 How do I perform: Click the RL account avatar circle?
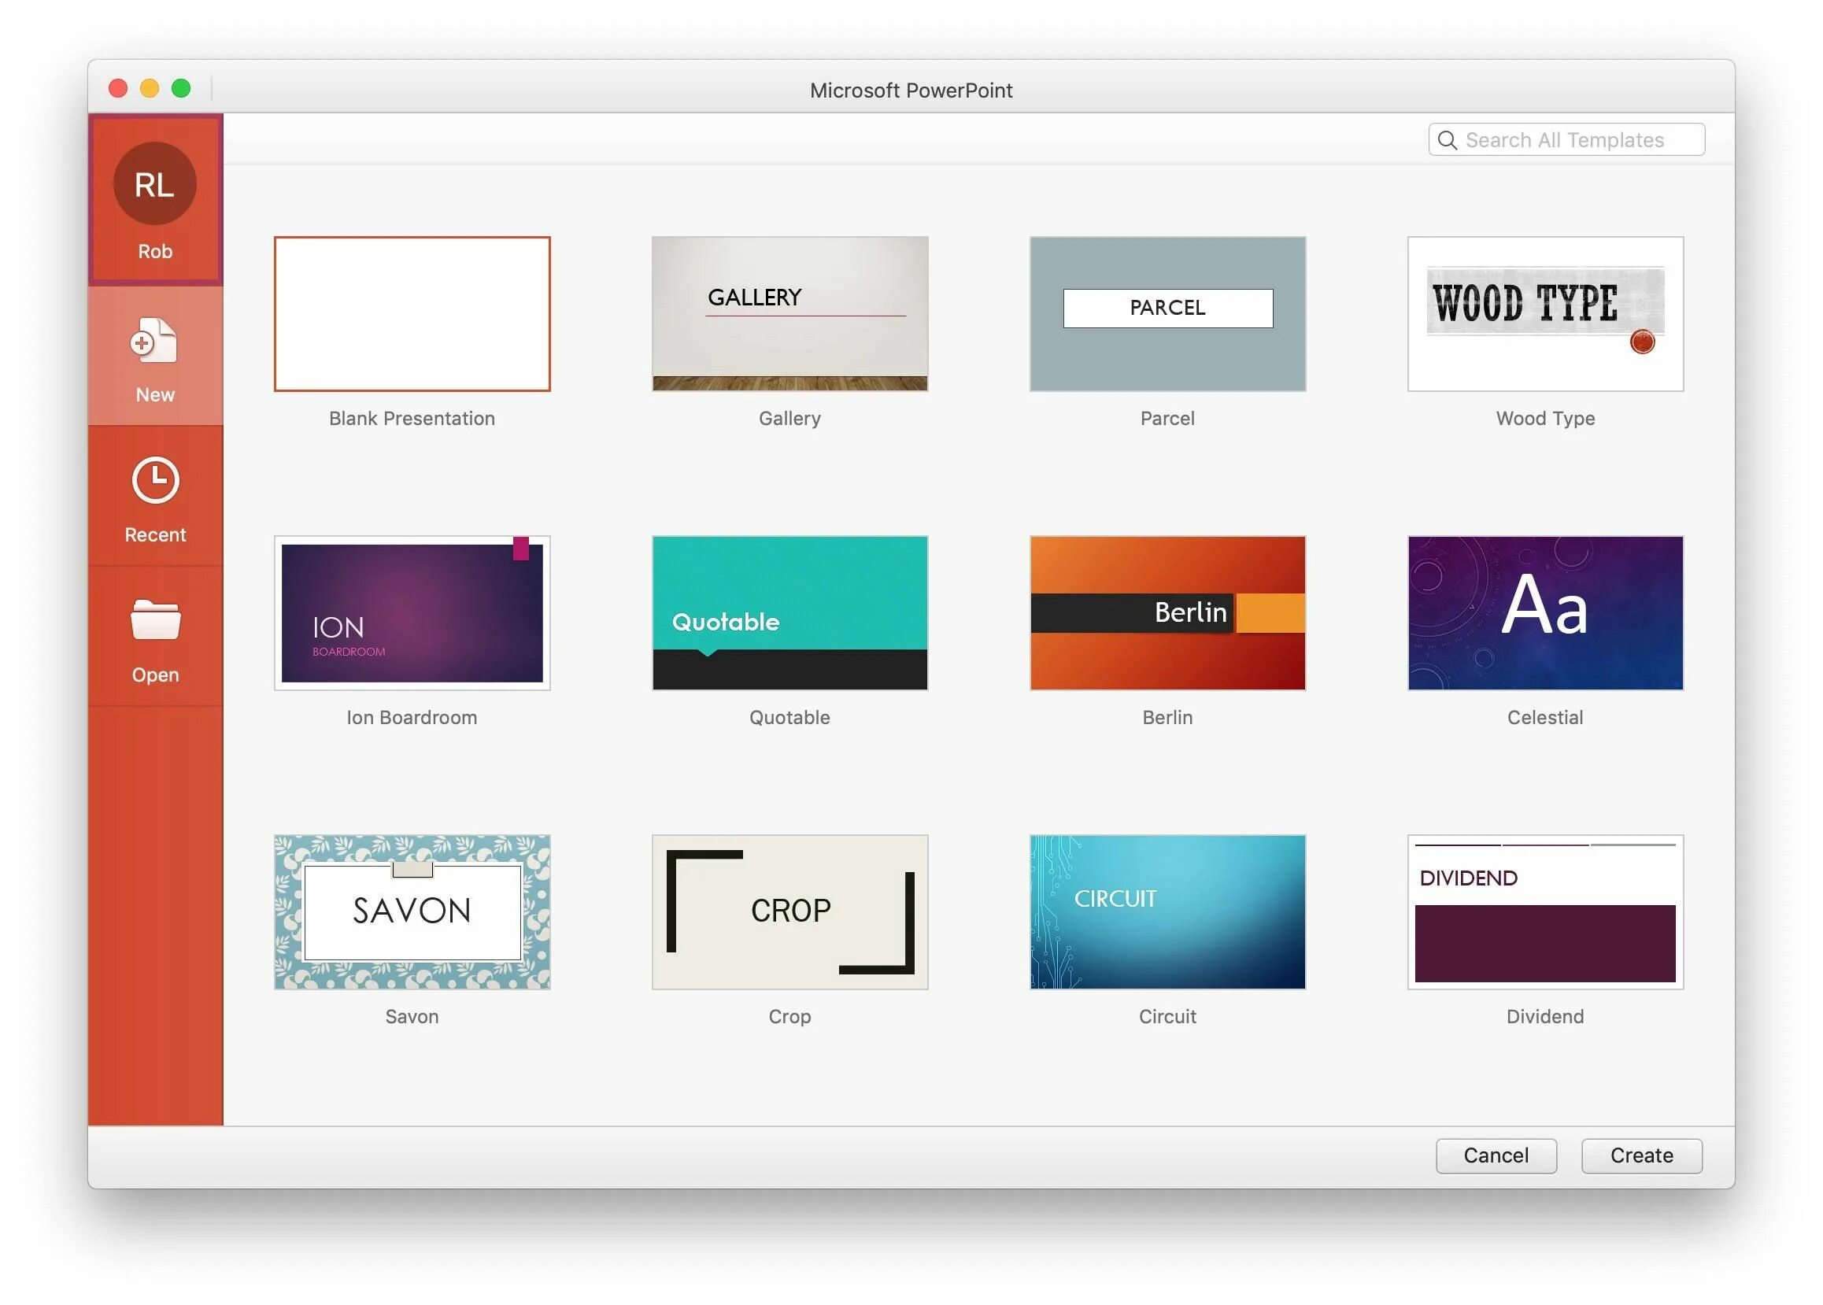point(154,184)
